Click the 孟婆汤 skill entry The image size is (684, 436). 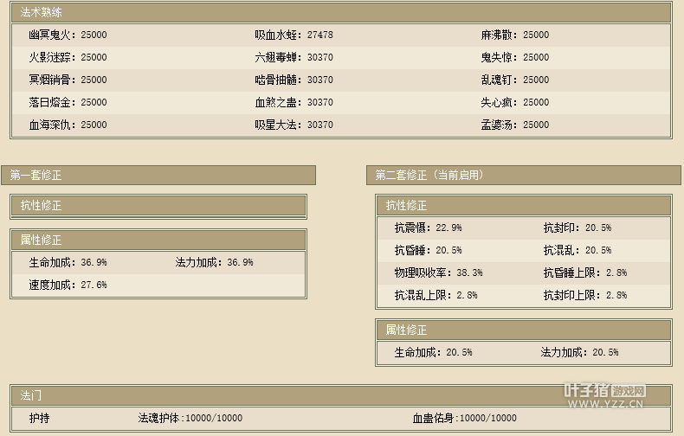(515, 125)
